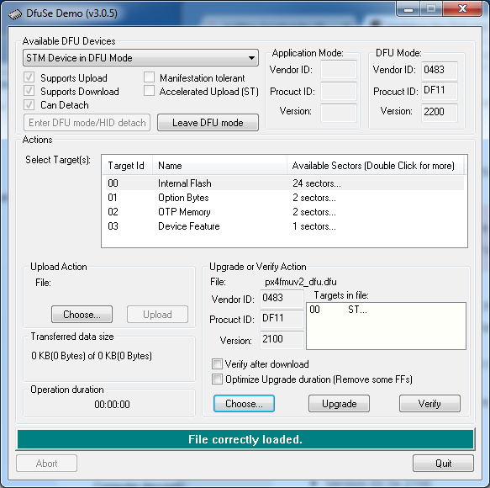490x488 pixels.
Task: Open the STM Device in DFU Mode dropdown
Action: (x=140, y=58)
